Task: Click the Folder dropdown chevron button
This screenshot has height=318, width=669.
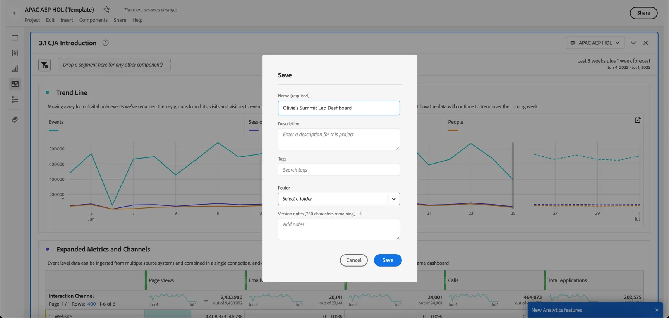Action: tap(393, 199)
